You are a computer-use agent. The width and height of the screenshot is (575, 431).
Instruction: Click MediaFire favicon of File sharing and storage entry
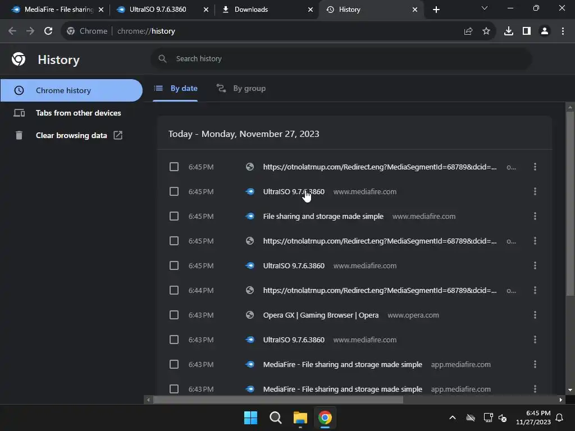tap(250, 217)
